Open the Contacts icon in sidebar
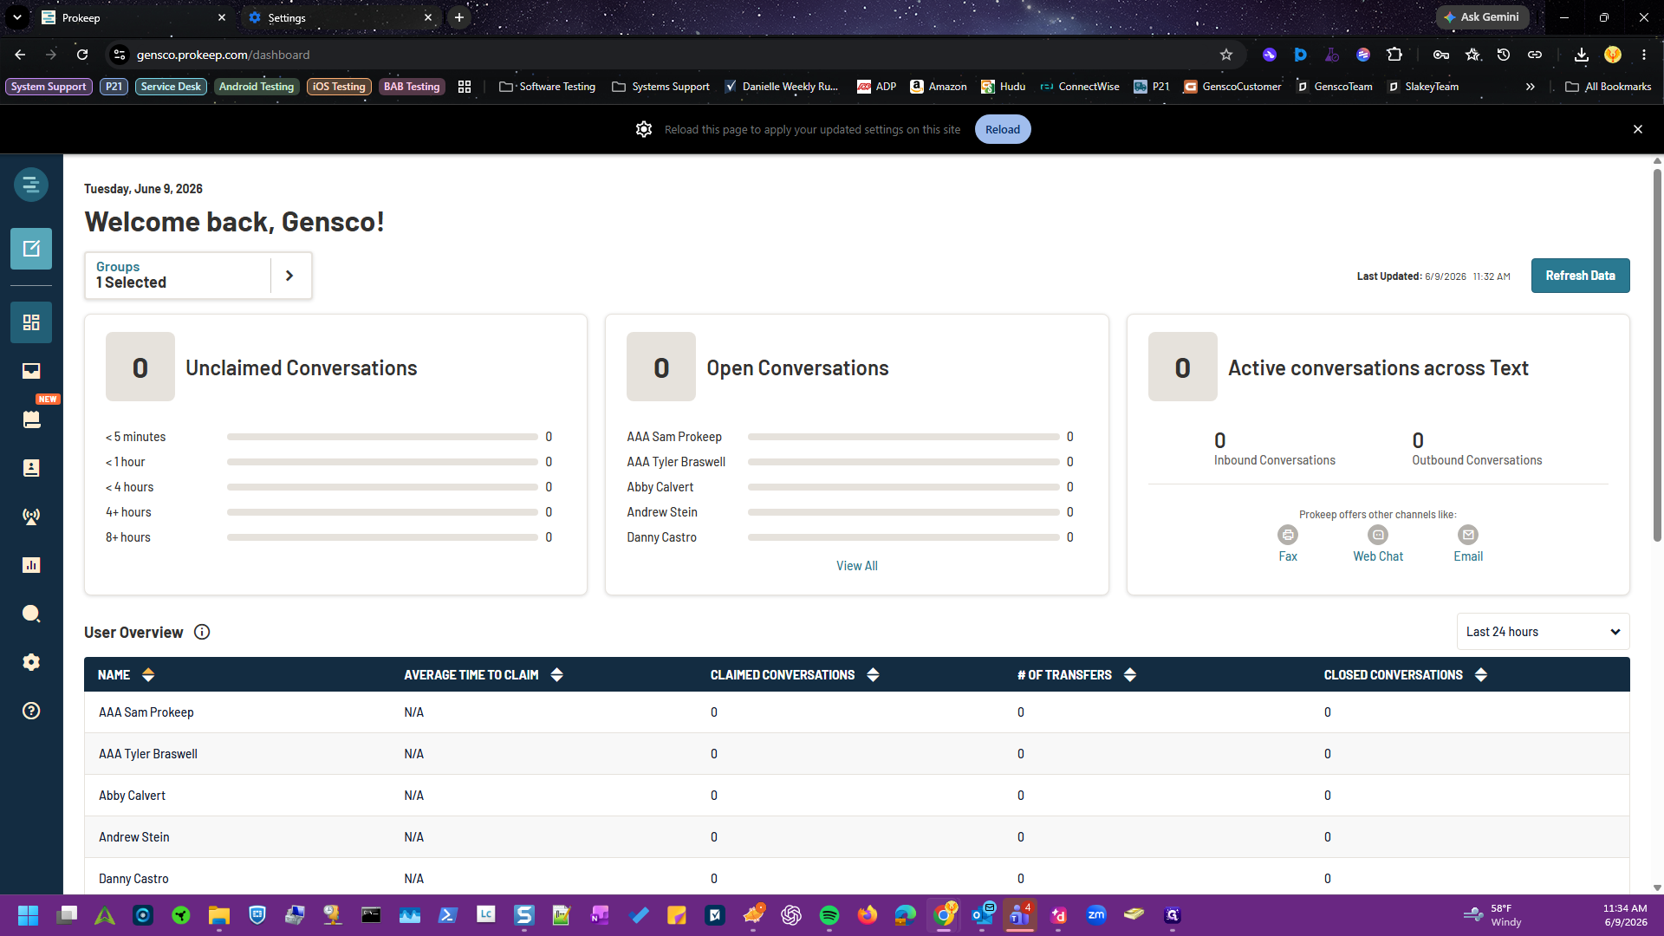 tap(31, 468)
